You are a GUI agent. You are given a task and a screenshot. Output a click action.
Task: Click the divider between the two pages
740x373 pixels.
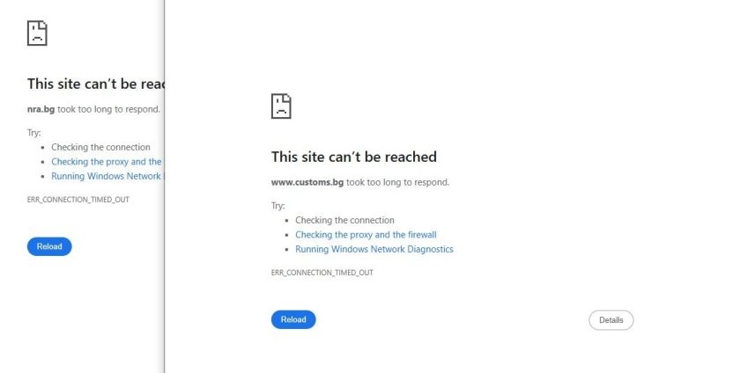164,186
